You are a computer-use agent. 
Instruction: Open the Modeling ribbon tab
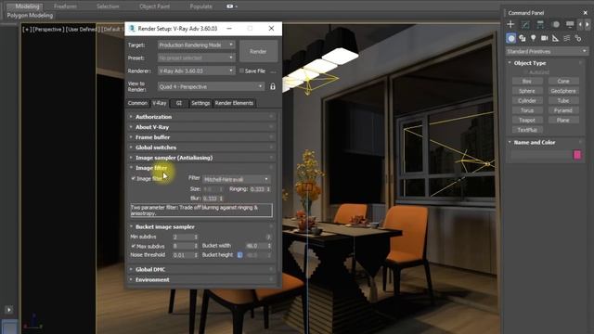27,6
